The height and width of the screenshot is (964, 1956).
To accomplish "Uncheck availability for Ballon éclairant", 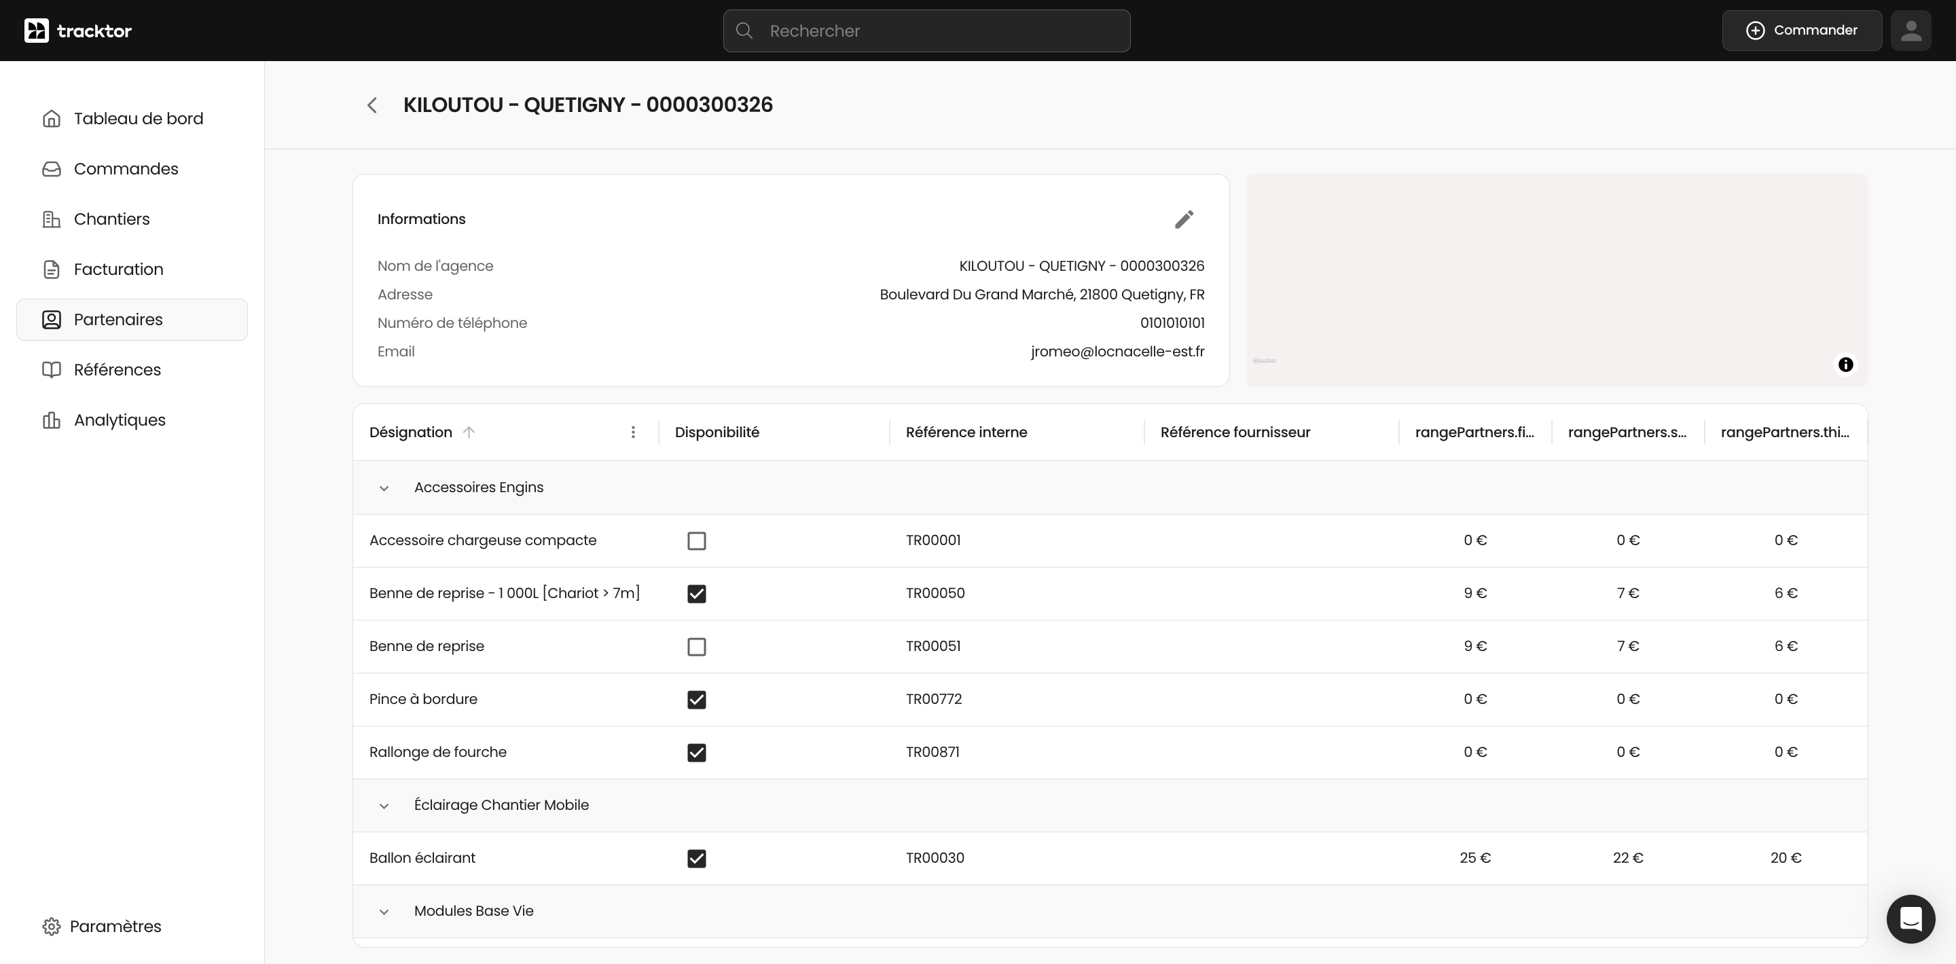I will point(696,857).
